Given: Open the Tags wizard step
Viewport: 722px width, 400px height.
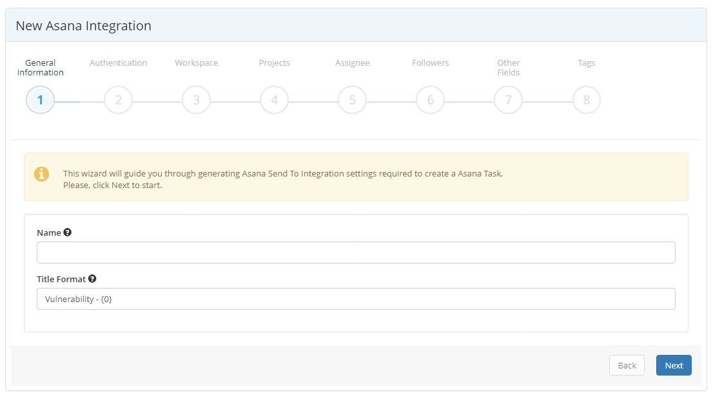Looking at the screenshot, I should [586, 62].
